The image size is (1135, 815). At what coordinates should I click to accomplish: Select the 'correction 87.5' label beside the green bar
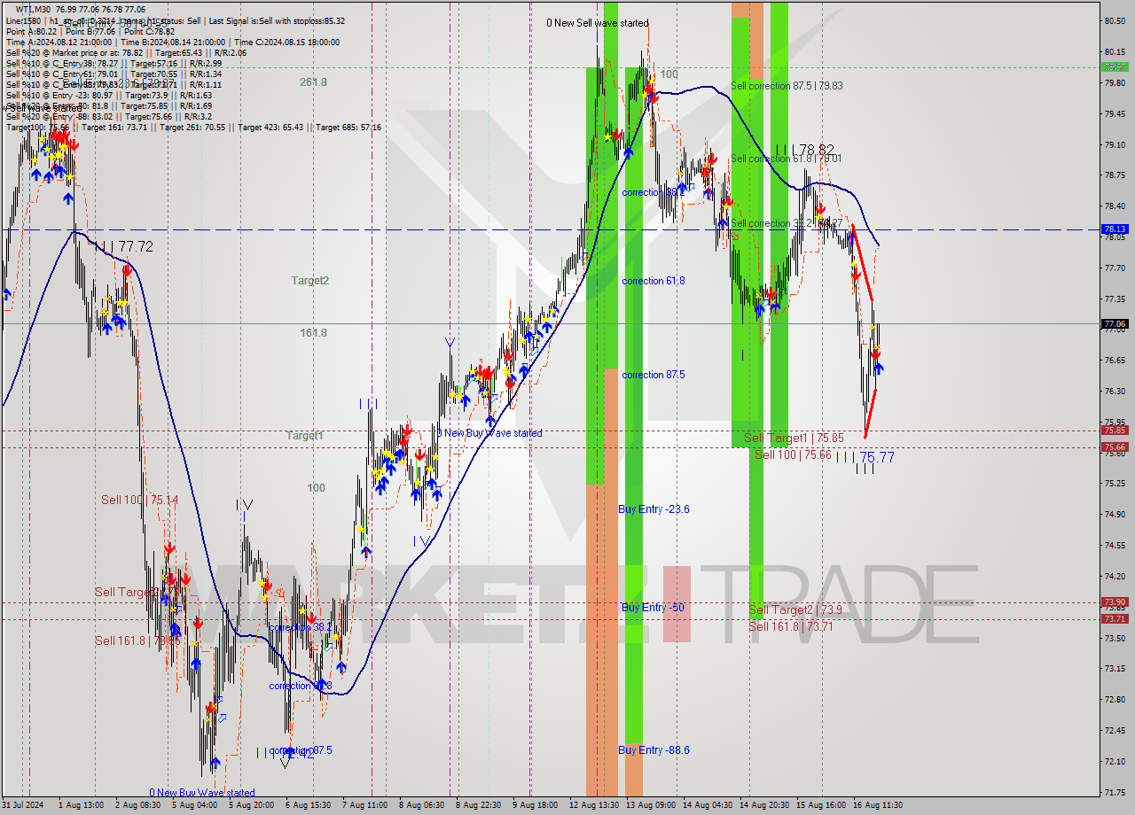click(x=653, y=375)
